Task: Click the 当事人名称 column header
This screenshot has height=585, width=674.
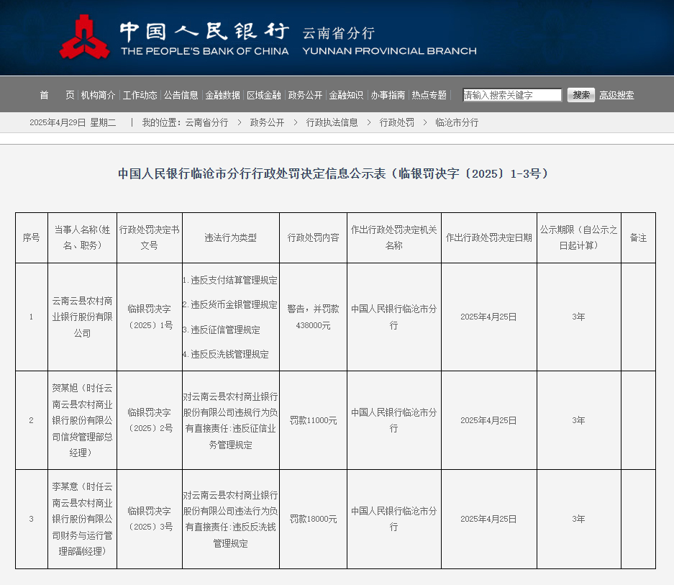Action: click(82, 237)
